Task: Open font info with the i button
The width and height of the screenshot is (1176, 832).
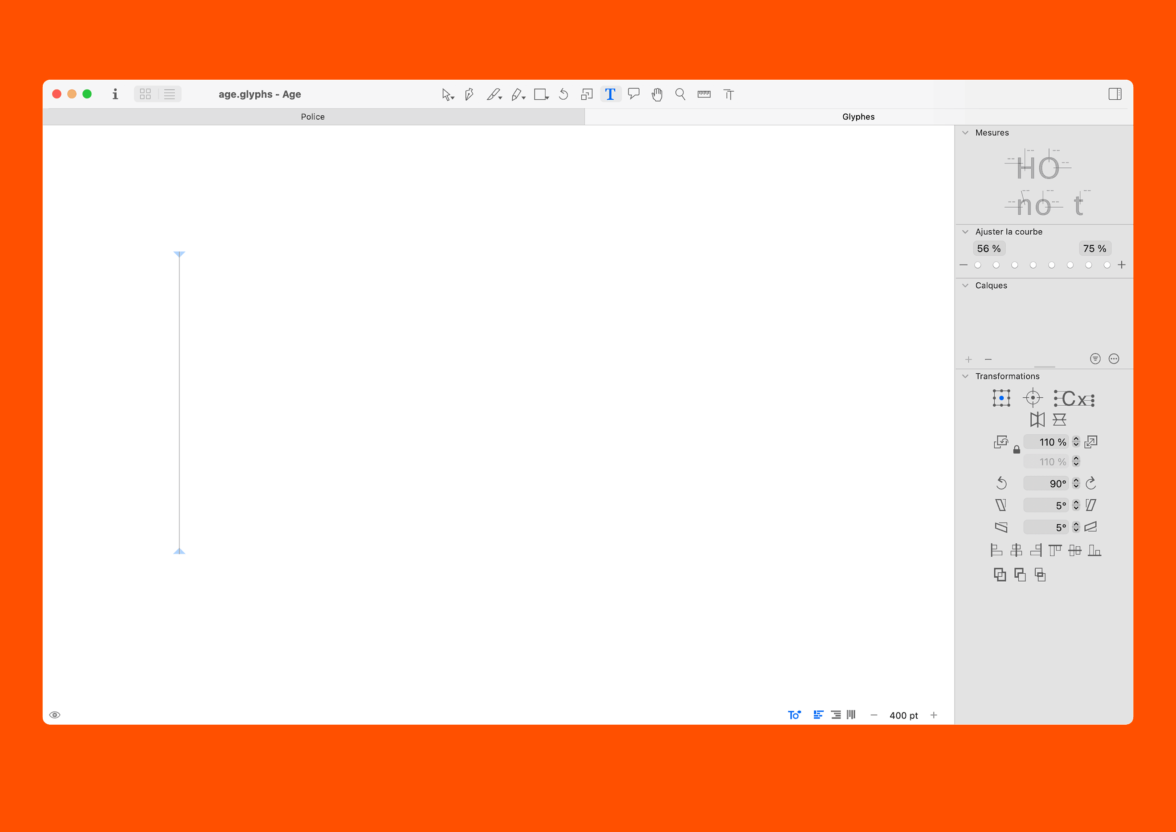Action: click(x=115, y=94)
